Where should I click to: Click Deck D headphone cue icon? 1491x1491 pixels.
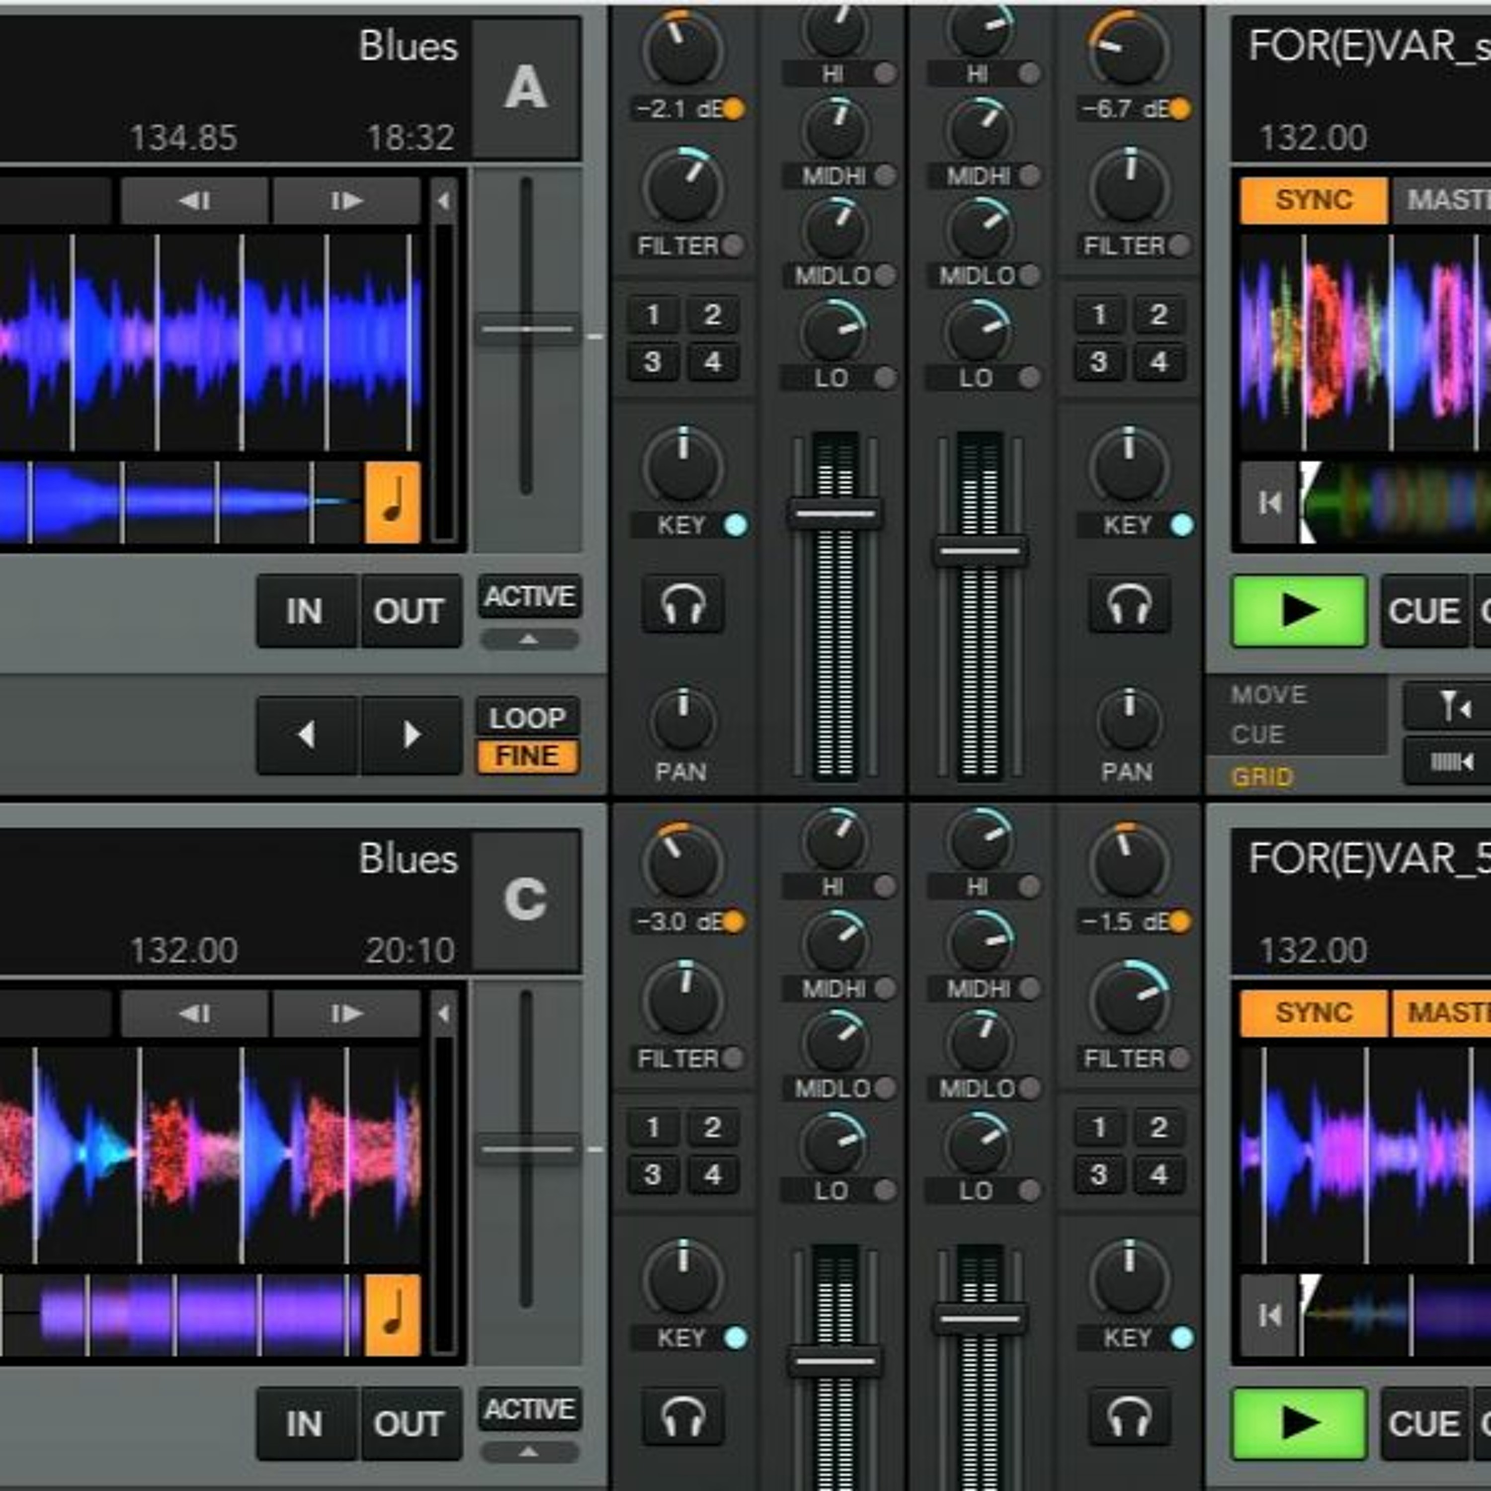pos(1130,1416)
